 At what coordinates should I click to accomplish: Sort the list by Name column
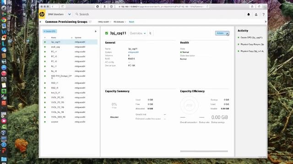(54, 37)
